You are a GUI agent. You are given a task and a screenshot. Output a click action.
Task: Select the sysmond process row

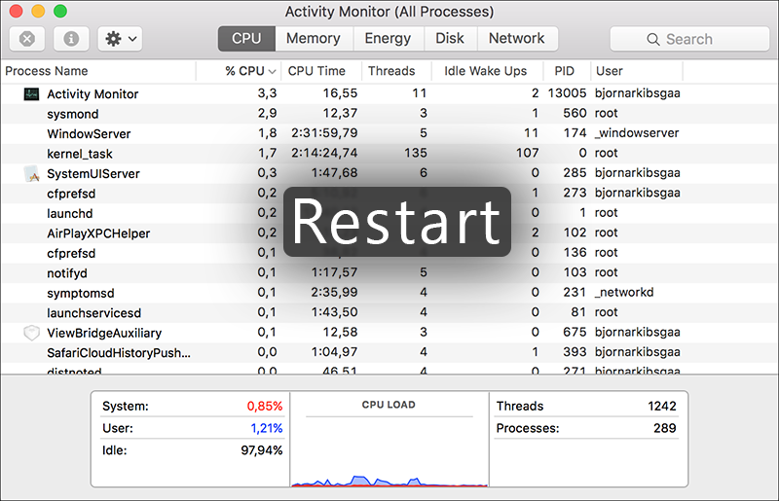pyautogui.click(x=389, y=114)
